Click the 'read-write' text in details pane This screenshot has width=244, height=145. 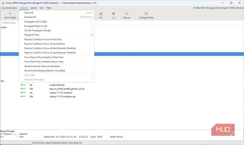116,137
